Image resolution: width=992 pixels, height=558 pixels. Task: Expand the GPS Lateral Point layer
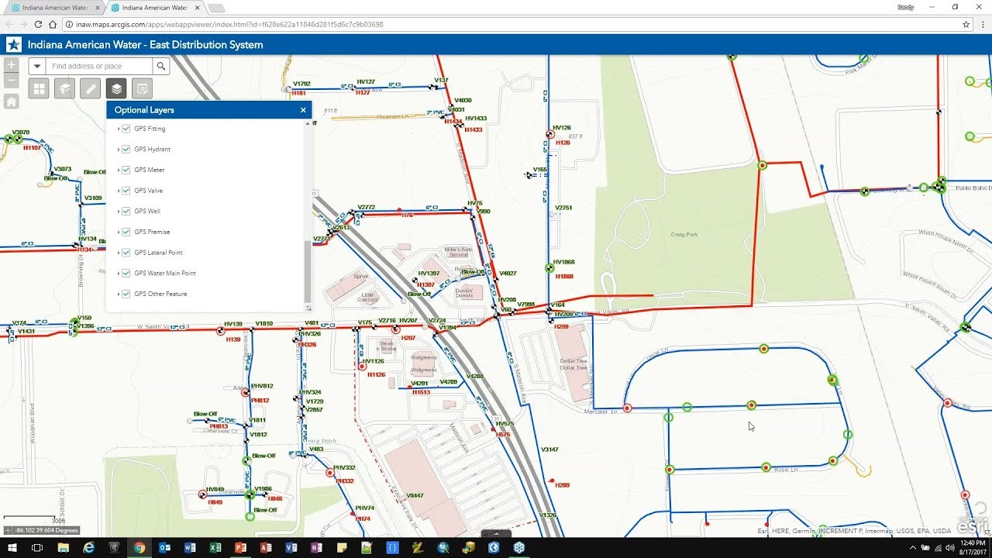click(119, 253)
